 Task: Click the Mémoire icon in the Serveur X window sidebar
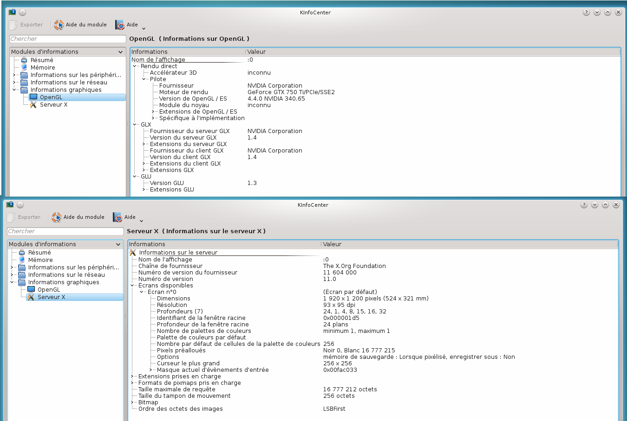point(22,260)
